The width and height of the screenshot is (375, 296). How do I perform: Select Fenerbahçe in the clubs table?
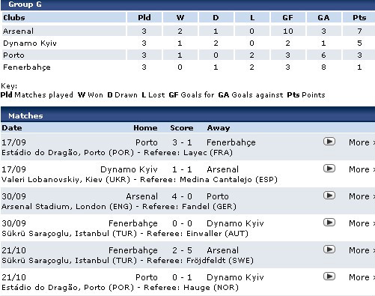pyautogui.click(x=27, y=67)
